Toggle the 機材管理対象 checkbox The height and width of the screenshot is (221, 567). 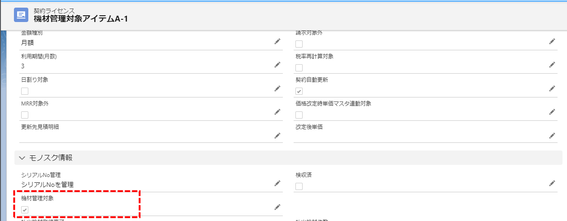(25, 210)
